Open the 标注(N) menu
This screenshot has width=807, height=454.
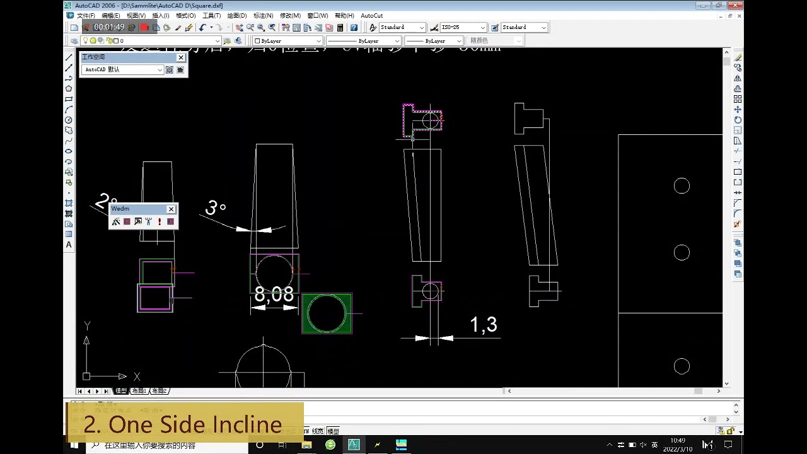point(263,16)
